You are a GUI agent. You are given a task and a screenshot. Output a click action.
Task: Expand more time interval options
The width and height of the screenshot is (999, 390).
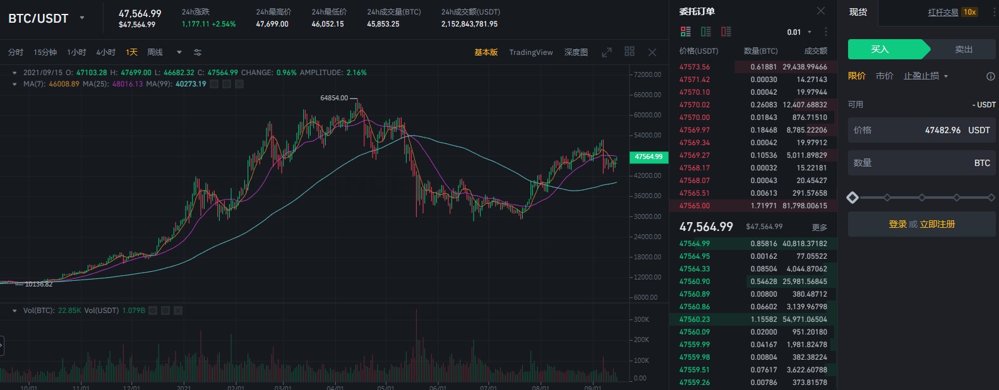179,52
